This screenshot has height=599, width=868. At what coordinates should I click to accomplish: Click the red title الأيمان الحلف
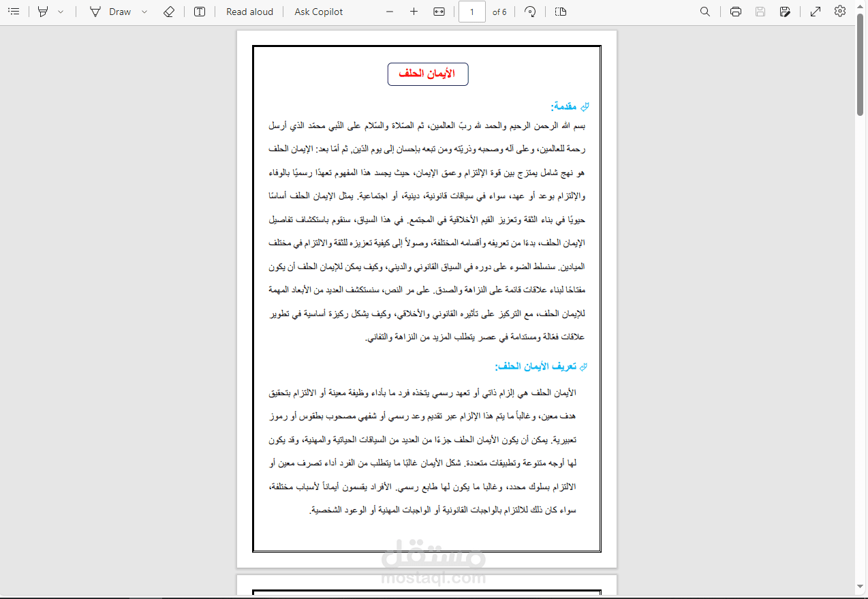click(427, 74)
